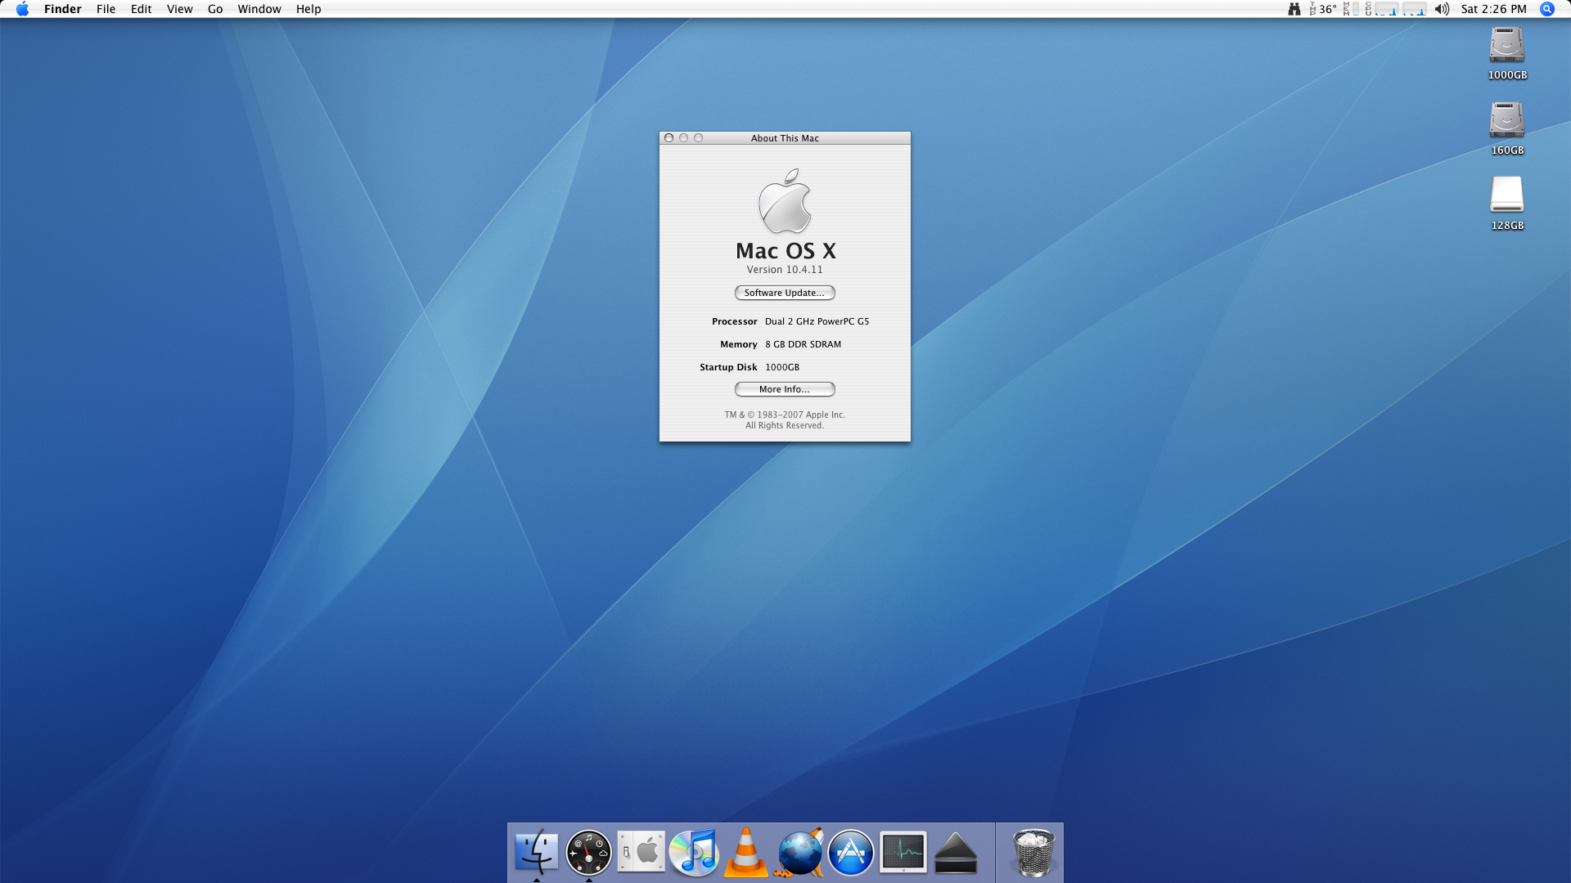Screen dimensions: 1571x883
Task: Close the About This Mac window
Action: (x=669, y=138)
